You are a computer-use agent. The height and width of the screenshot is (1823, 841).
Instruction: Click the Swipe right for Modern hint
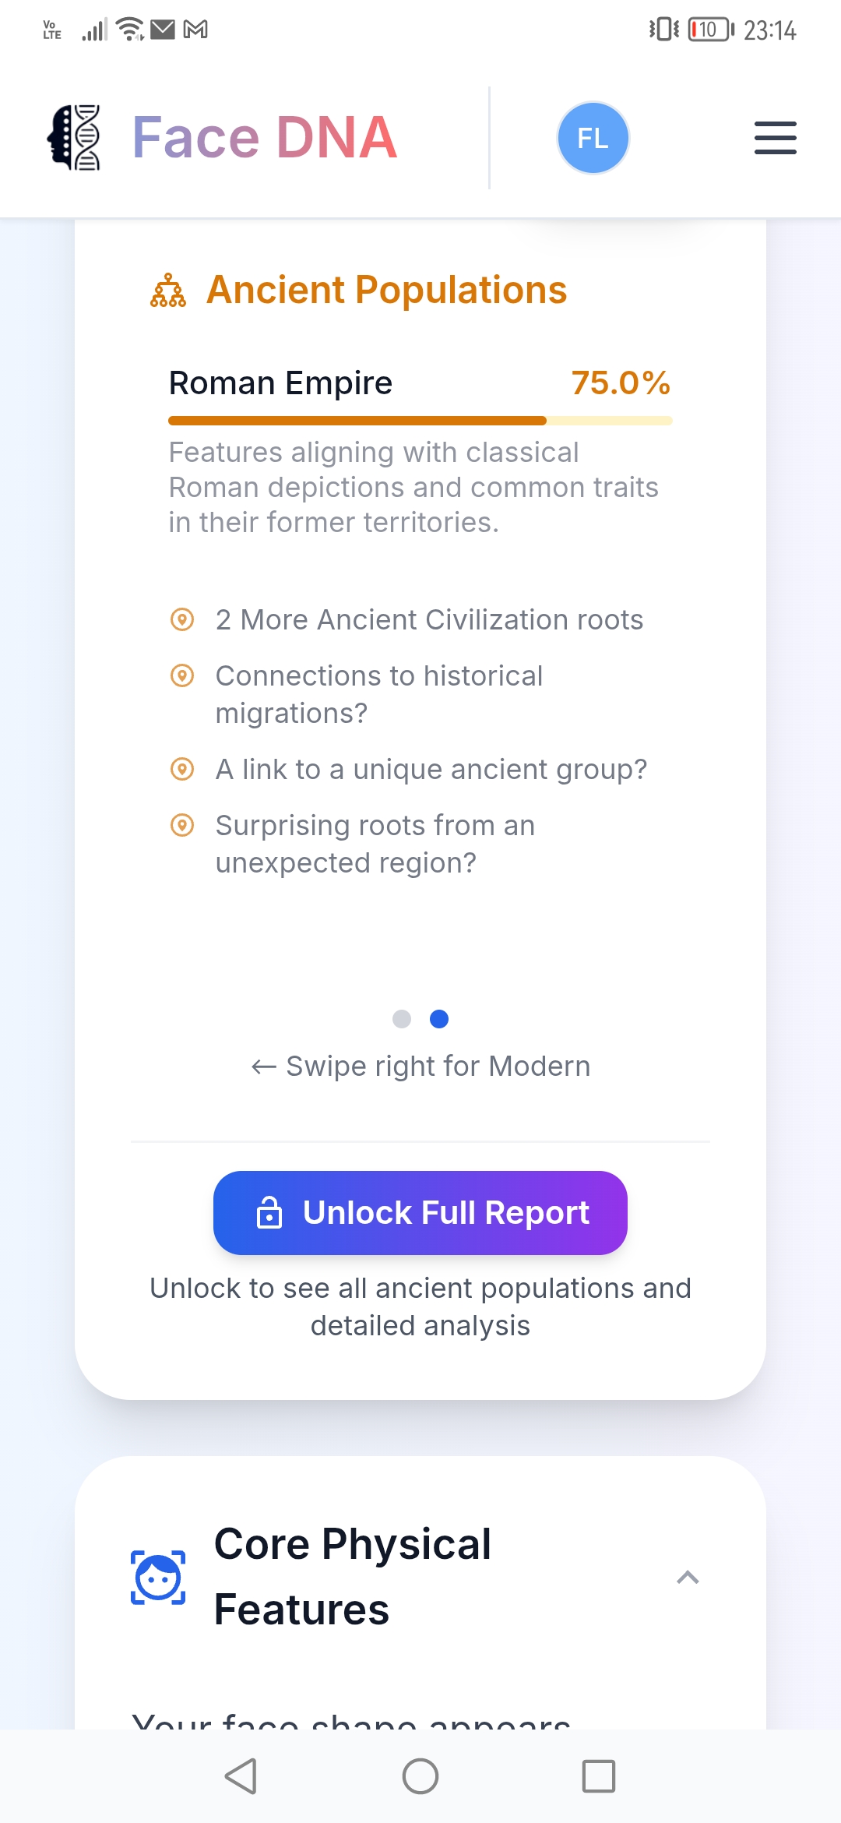tap(420, 1066)
